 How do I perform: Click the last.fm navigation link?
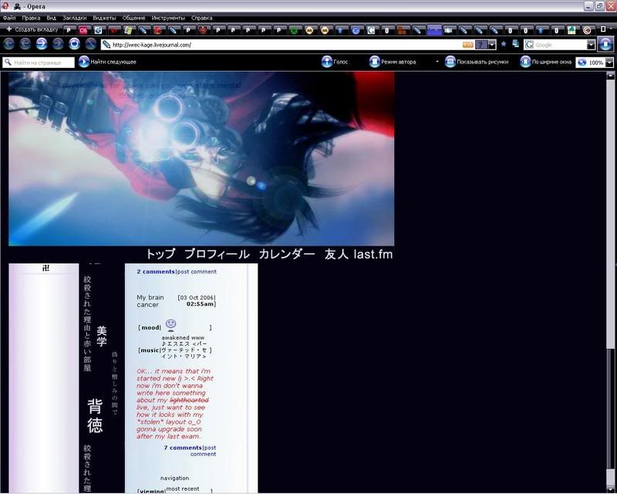coord(373,254)
